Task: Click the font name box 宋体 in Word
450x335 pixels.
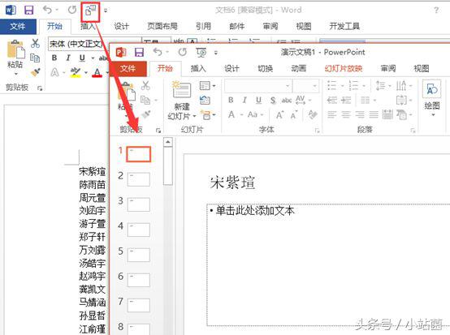Action: pyautogui.click(x=95, y=44)
